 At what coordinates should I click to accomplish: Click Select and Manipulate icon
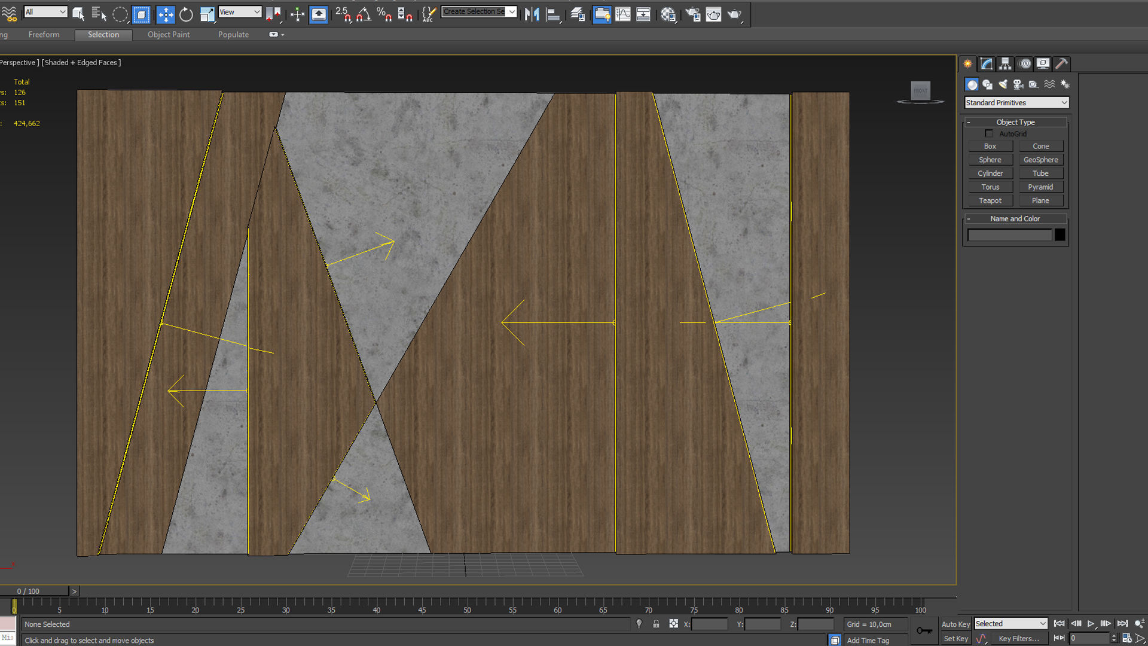coord(297,14)
